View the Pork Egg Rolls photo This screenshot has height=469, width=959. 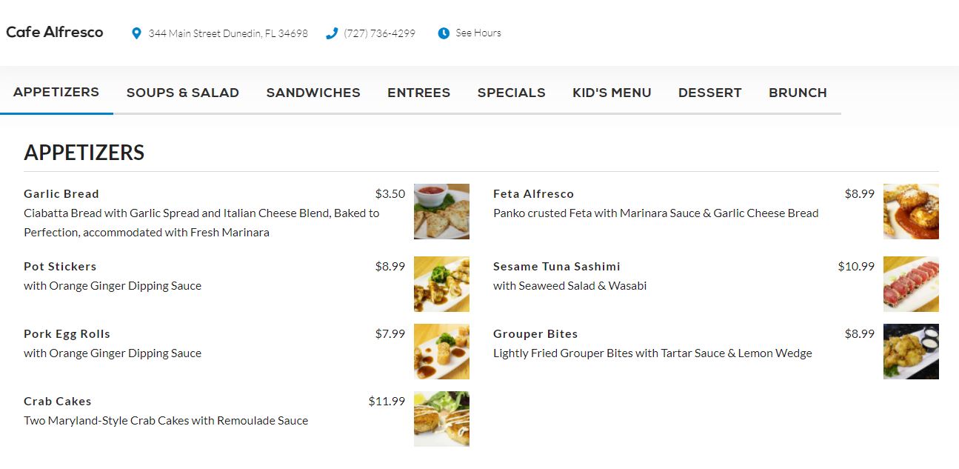pyautogui.click(x=441, y=352)
